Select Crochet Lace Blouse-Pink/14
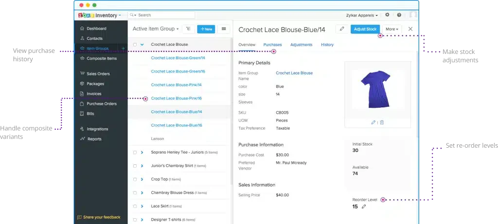This screenshot has height=224, width=498. pos(176,85)
